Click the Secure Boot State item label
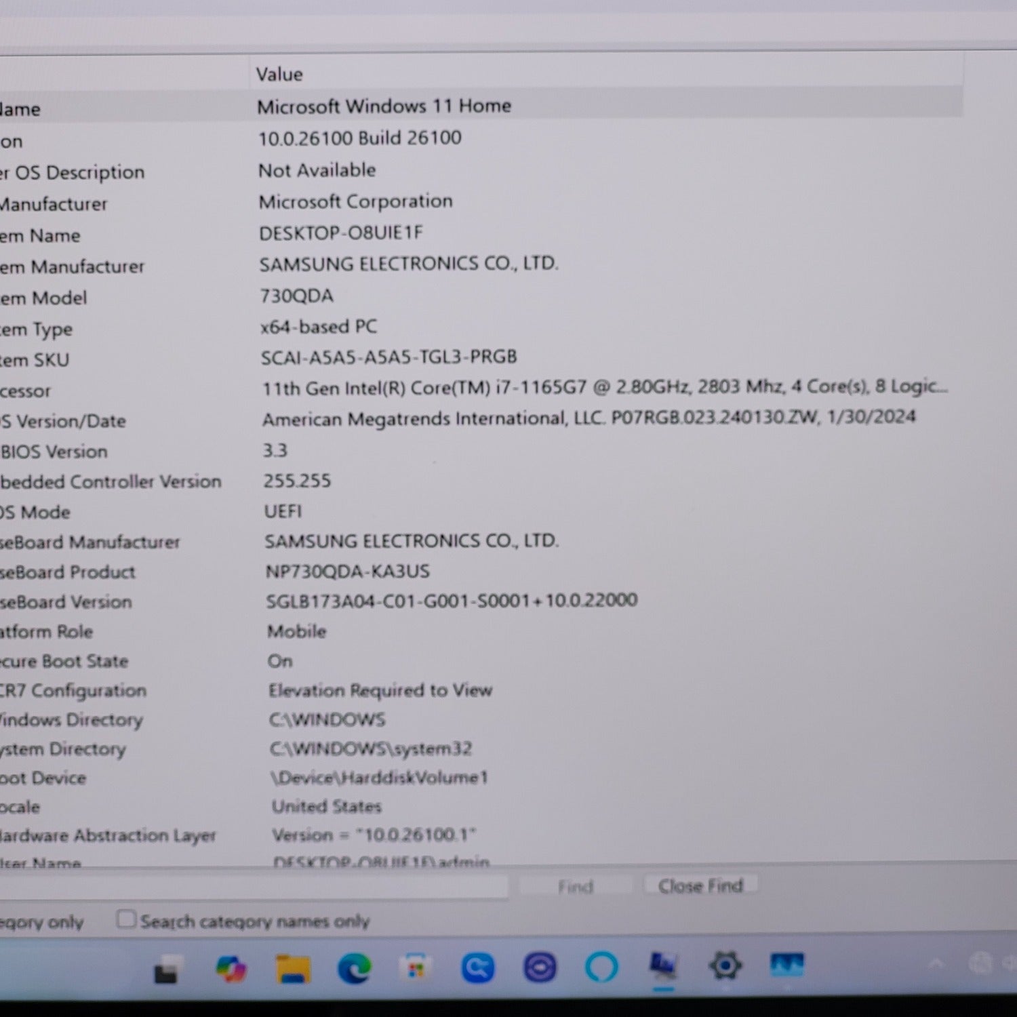This screenshot has height=1017, width=1017. (64, 661)
